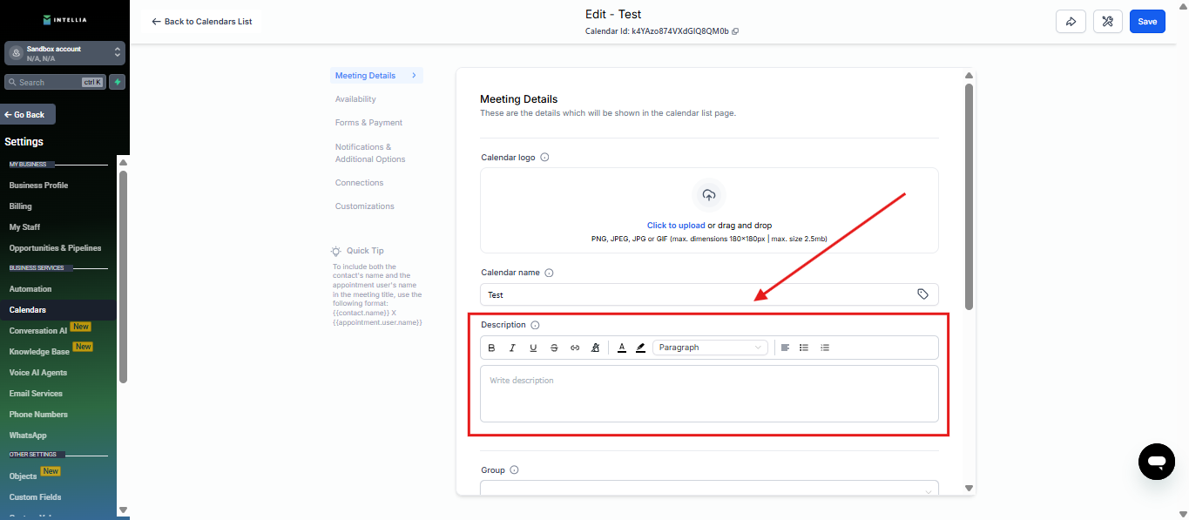Image resolution: width=1189 pixels, height=520 pixels.
Task: Click the share arrow icon near Save
Action: [1071, 22]
